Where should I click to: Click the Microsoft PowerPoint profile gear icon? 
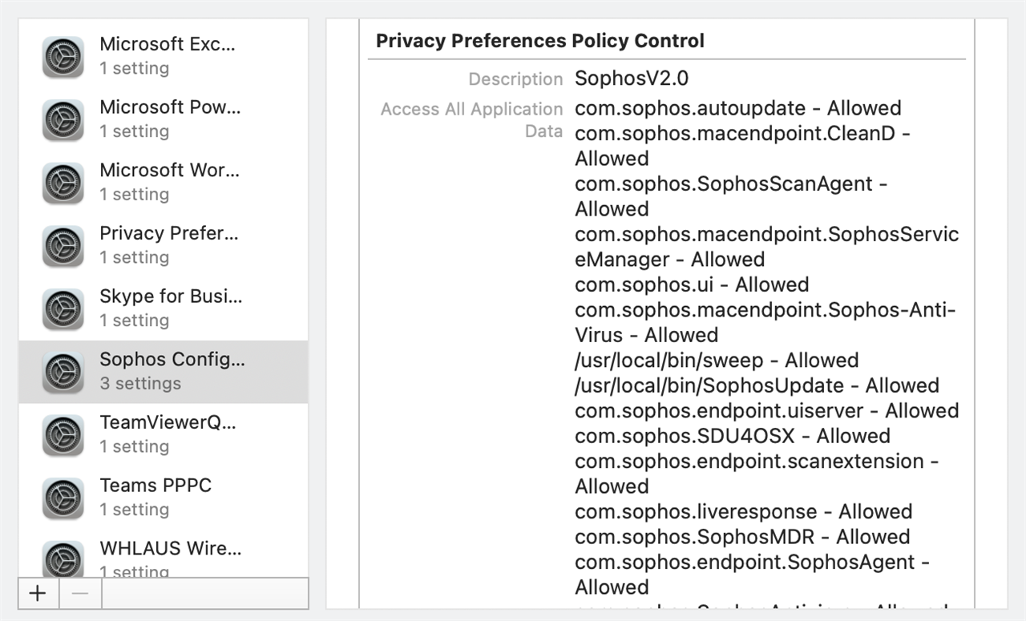63,120
